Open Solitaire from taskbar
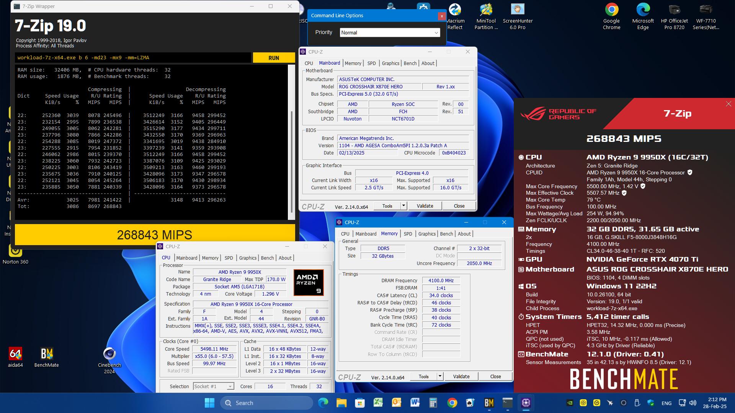735x413 pixels. pos(470,403)
